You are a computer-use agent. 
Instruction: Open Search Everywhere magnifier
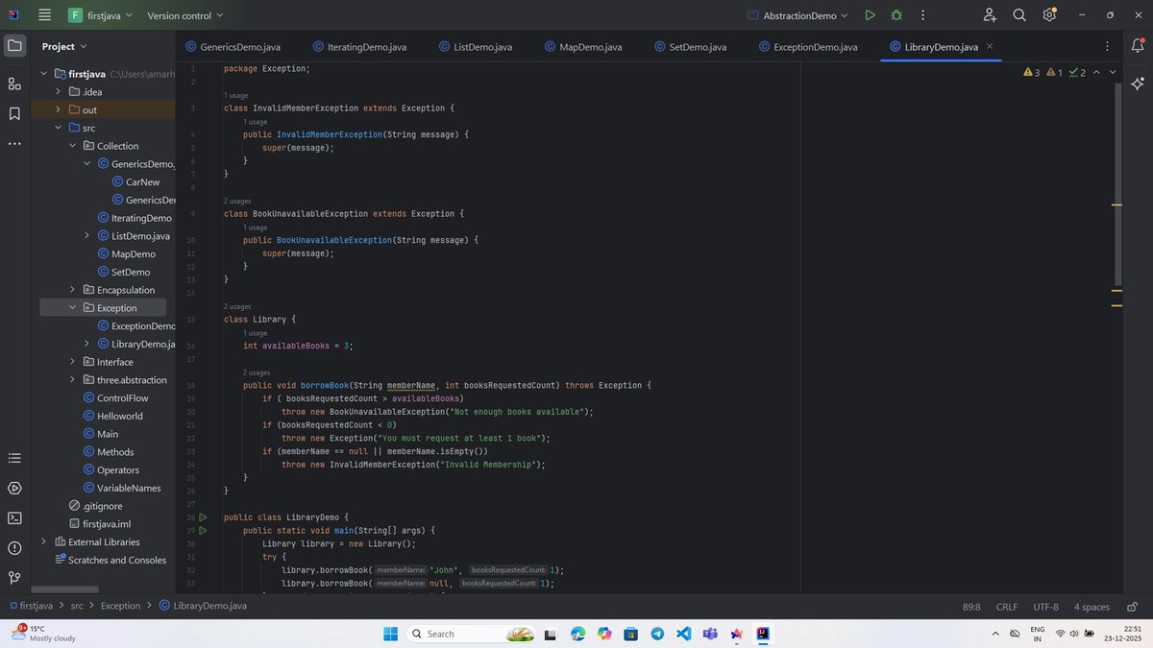[x=1019, y=15]
